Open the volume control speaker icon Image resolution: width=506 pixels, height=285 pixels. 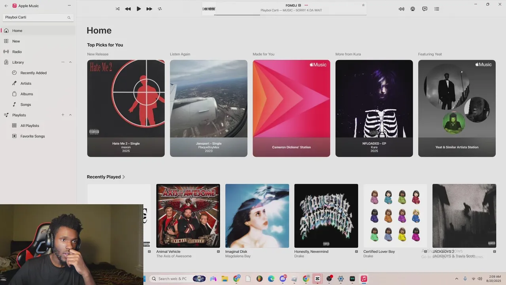pos(401,9)
